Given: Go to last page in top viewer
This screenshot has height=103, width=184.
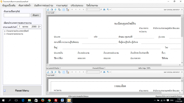Looking at the screenshot, I should [83, 10].
